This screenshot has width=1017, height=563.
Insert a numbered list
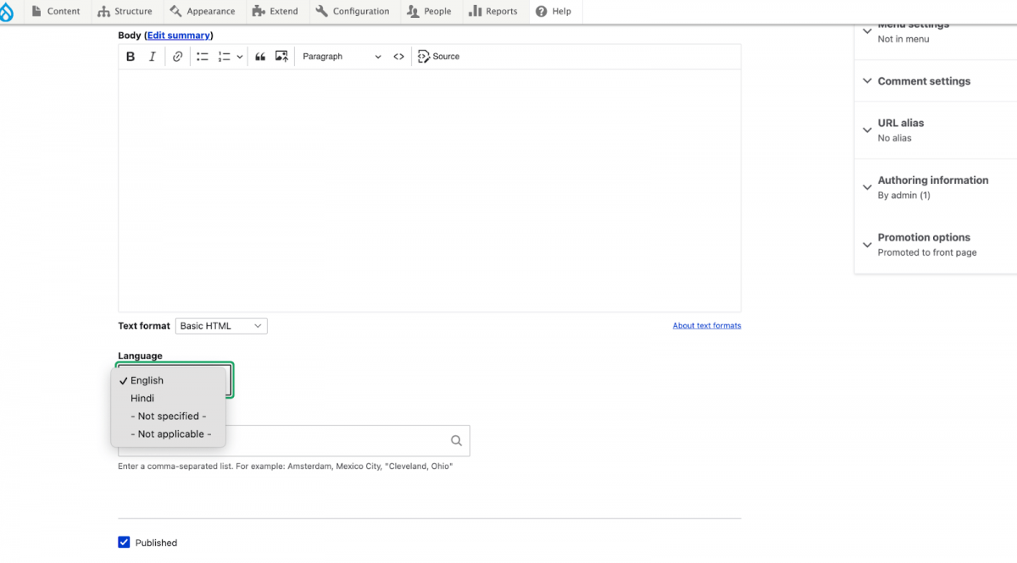(225, 57)
